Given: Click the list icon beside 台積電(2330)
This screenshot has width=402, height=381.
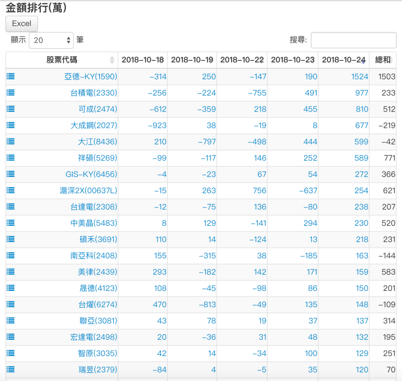Looking at the screenshot, I should pyautogui.click(x=10, y=92).
